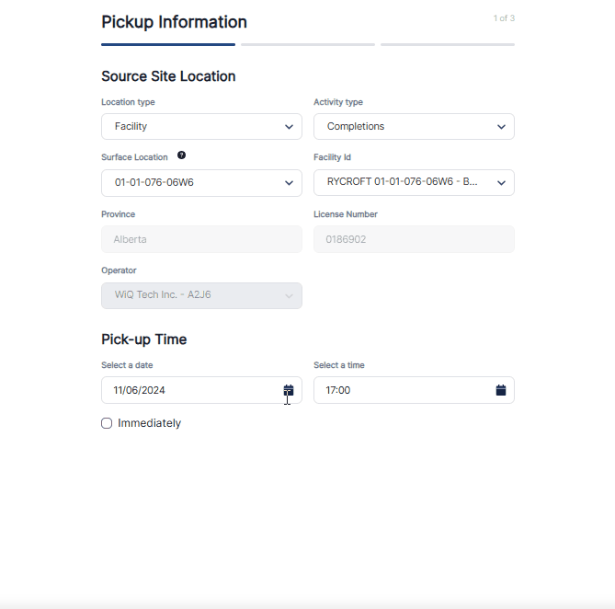Click the time field picker icon
The width and height of the screenshot is (615, 609).
click(501, 390)
